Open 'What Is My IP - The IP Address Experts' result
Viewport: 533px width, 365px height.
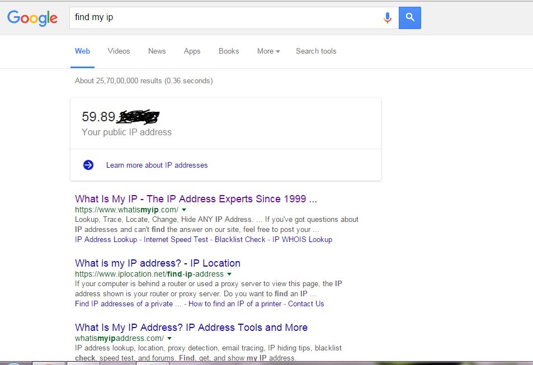tap(196, 199)
